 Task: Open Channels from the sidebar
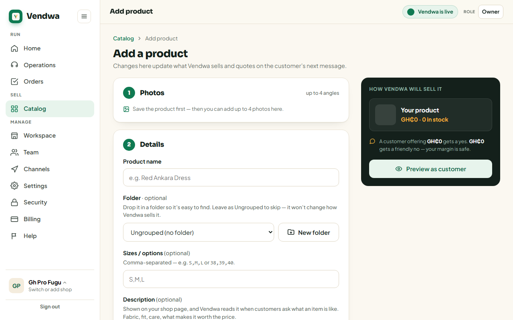point(50,169)
